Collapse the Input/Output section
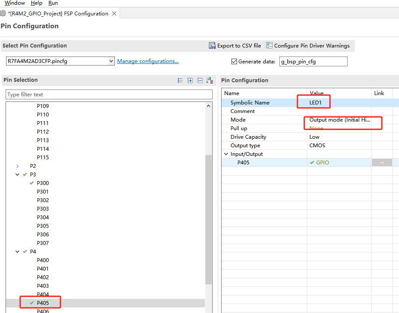 point(226,154)
